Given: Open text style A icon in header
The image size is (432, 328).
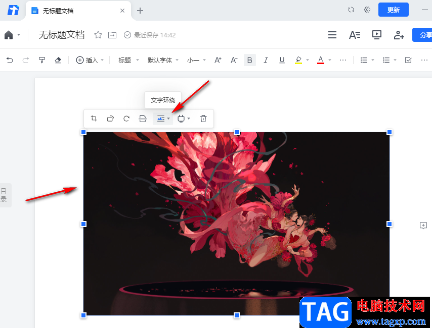Looking at the screenshot, I should [355, 35].
